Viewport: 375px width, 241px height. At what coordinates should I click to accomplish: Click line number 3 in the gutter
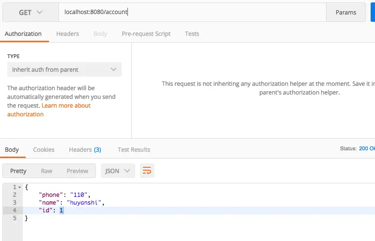[x=15, y=203]
